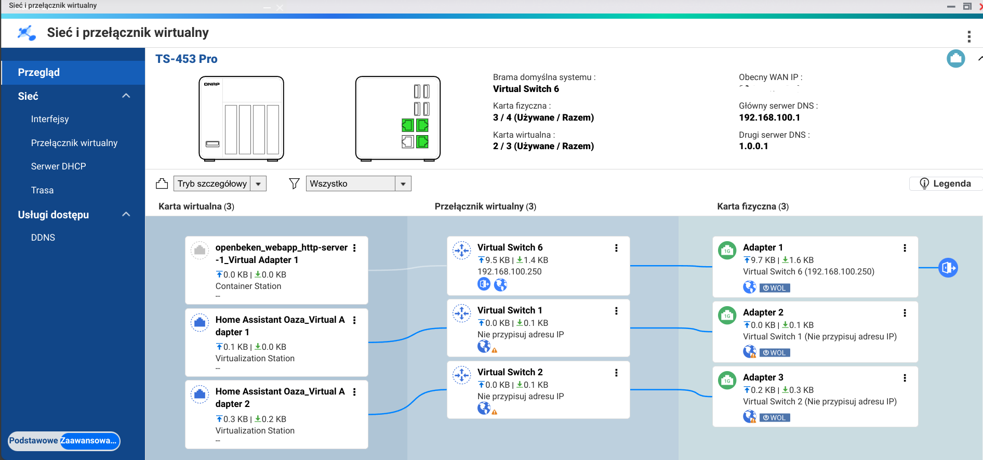
Task: Open Adapter 1 options menu
Action: (x=905, y=248)
